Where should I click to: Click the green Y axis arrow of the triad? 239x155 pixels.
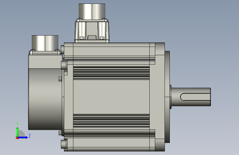18,132
